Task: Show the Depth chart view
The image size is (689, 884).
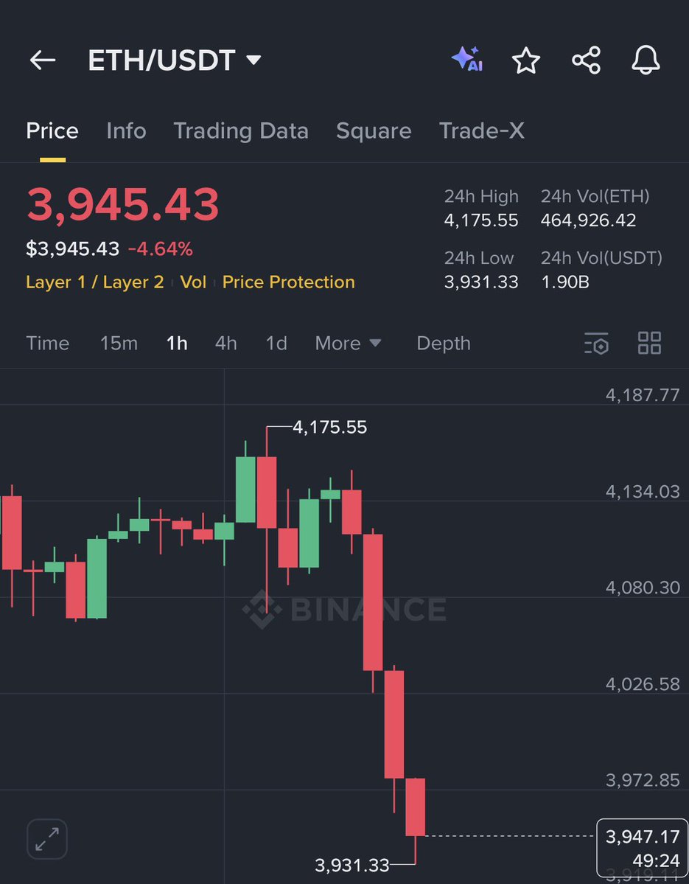Action: (444, 344)
